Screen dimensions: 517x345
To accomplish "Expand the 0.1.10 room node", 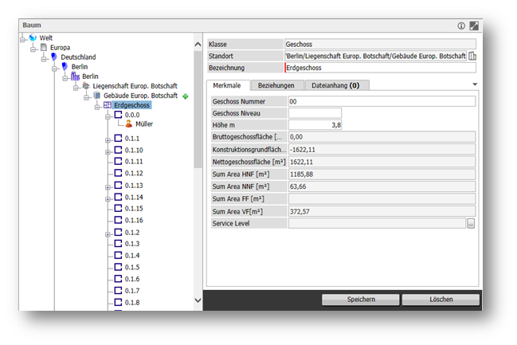I will click(x=108, y=152).
